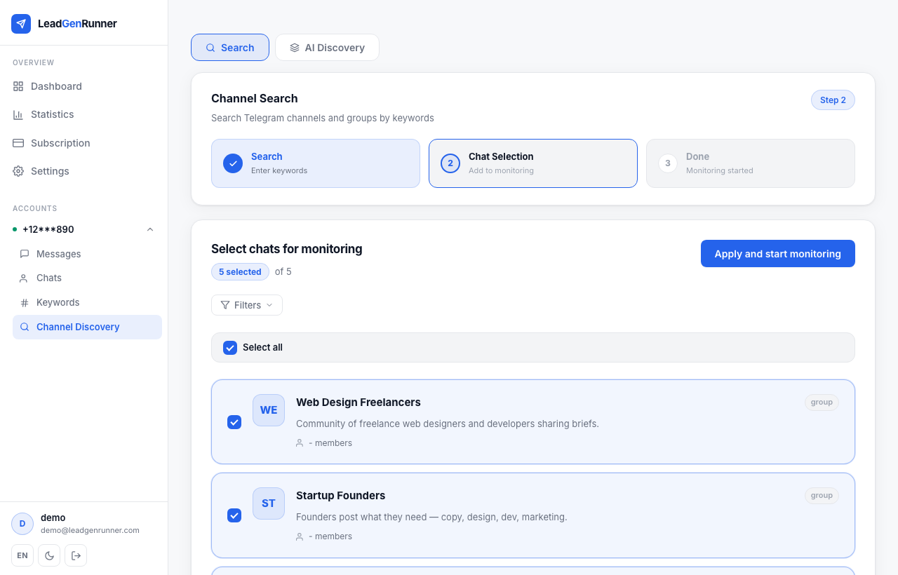Uncheck Startup Founders checkbox
Image resolution: width=898 pixels, height=575 pixels.
pyautogui.click(x=234, y=515)
